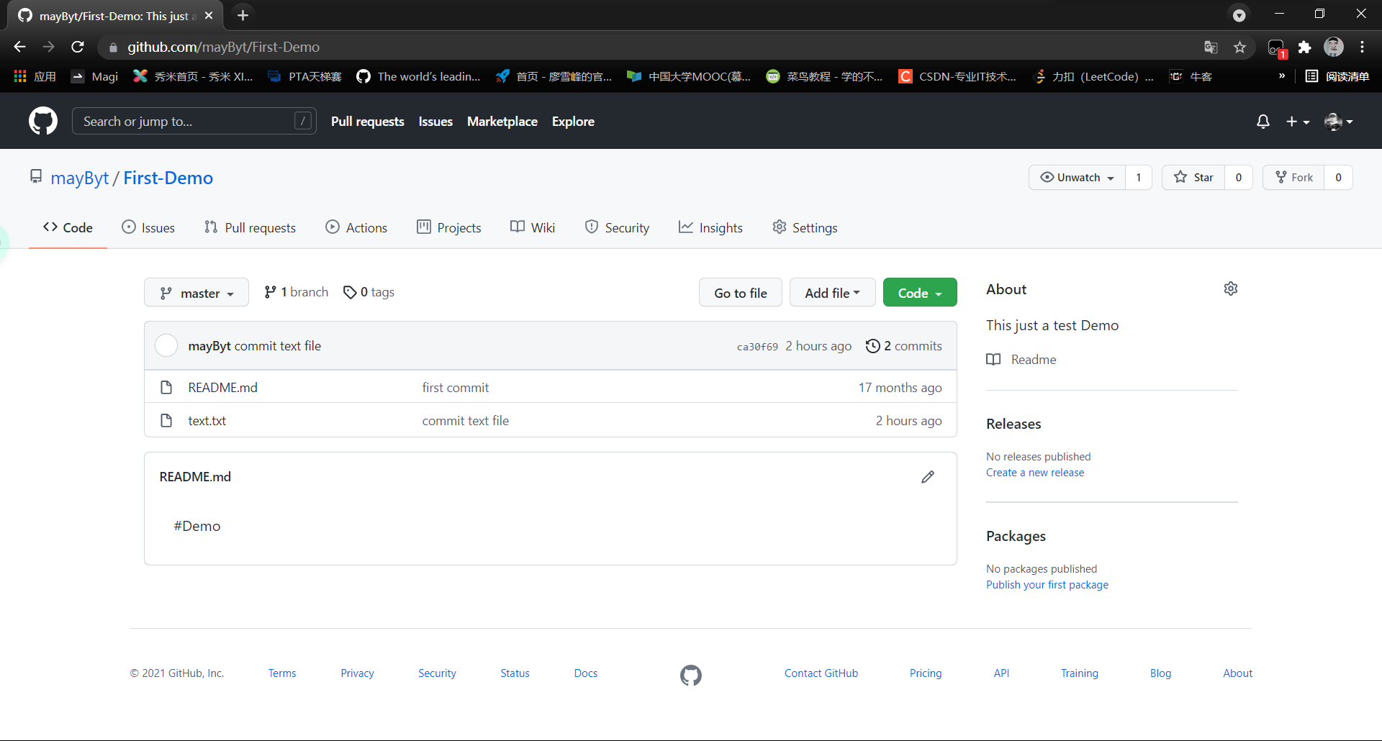
Task: Open the CSDN bookmark
Action: tap(958, 76)
